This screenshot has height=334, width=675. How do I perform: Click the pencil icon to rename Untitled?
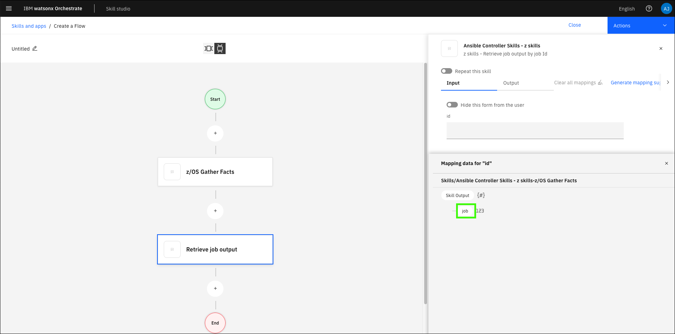pos(35,48)
